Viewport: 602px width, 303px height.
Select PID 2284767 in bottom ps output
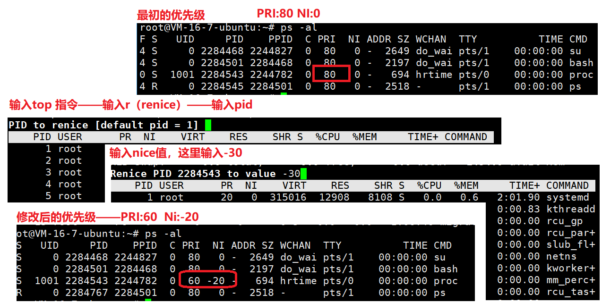(x=86, y=293)
